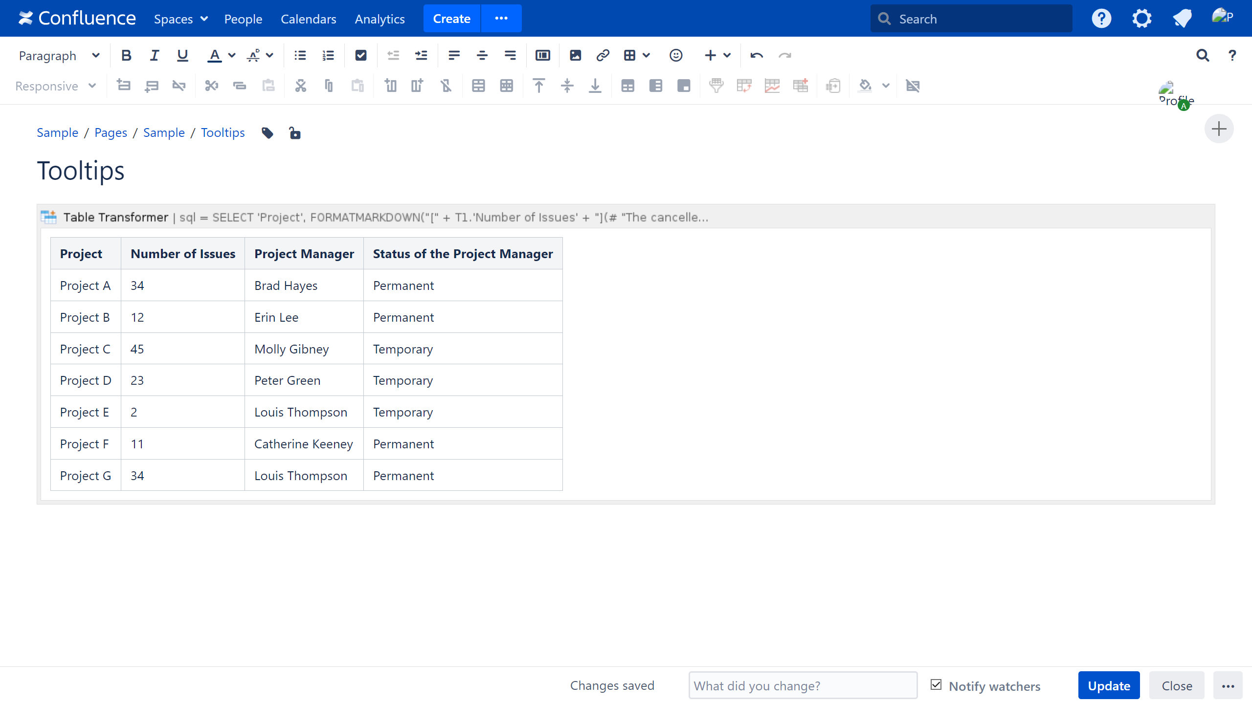
Task: Click the Update button
Action: (1108, 685)
